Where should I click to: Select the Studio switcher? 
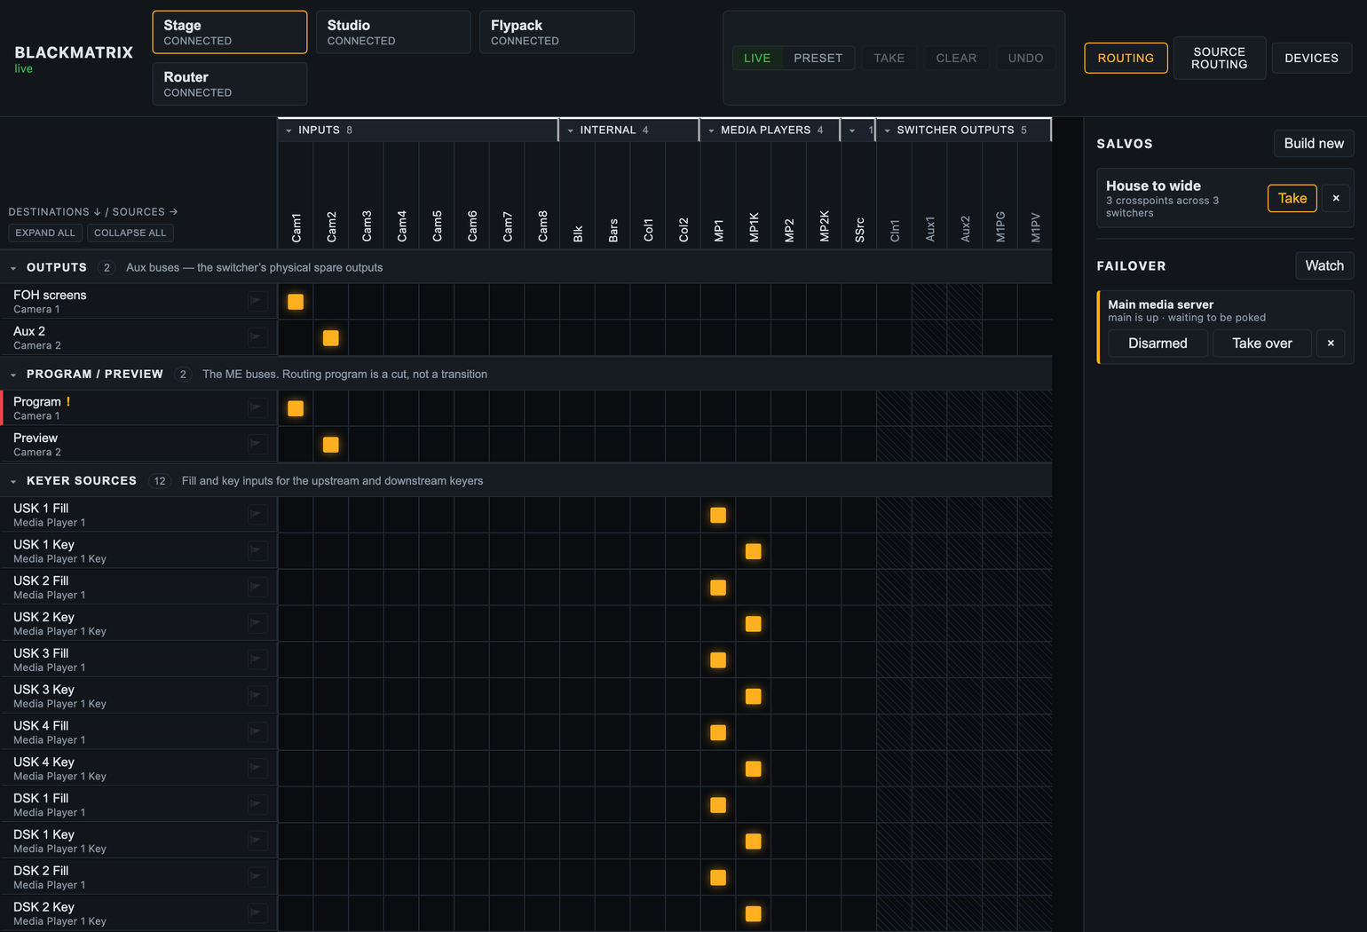click(393, 32)
